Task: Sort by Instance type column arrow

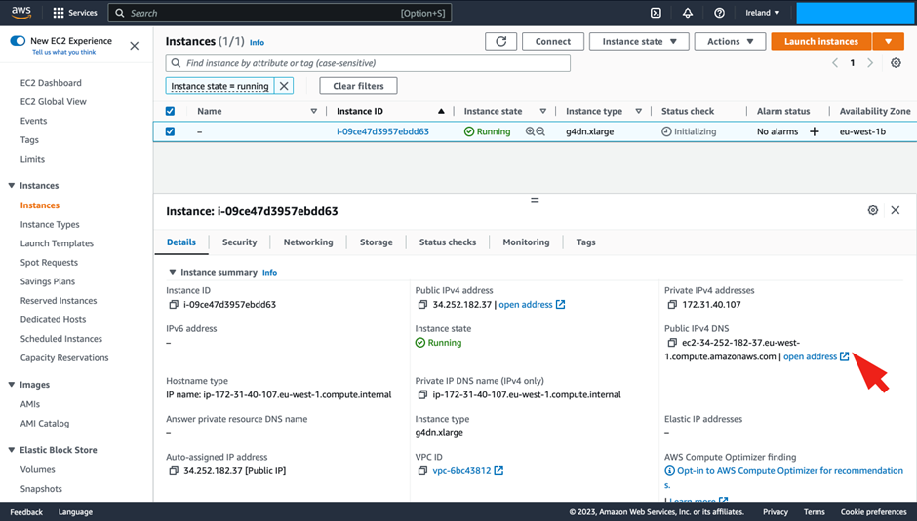Action: [639, 111]
